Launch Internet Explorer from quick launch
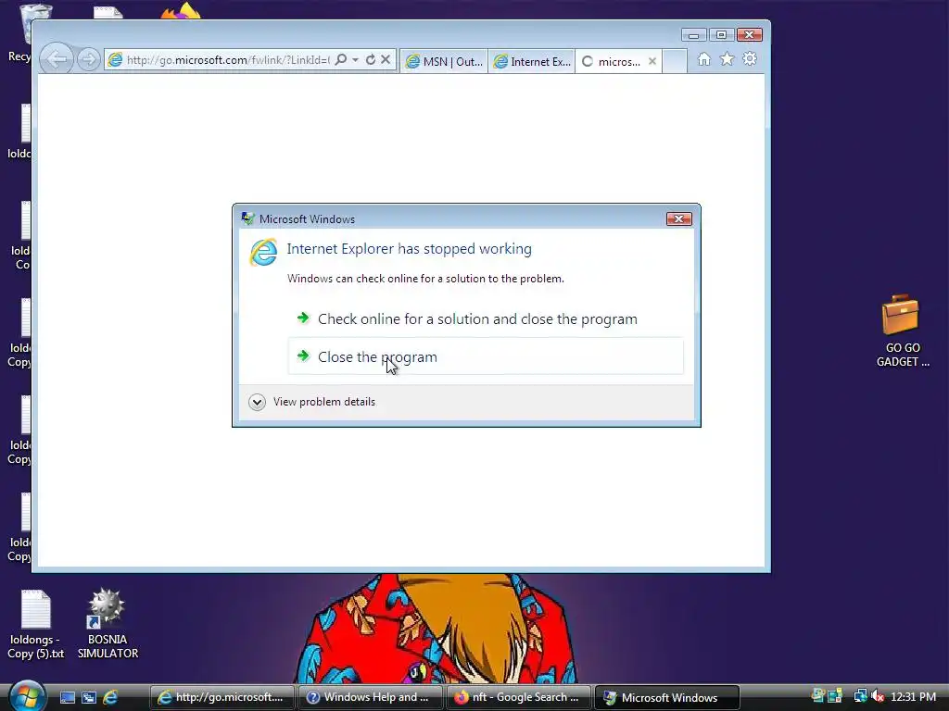This screenshot has width=949, height=711. 110,698
